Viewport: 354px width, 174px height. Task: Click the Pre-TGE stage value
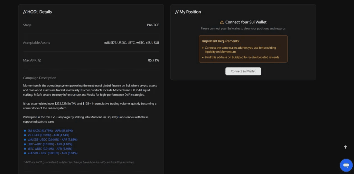(153, 25)
